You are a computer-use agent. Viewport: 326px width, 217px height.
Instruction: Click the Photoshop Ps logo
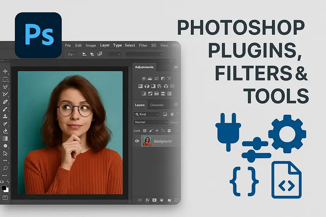[x=38, y=35]
